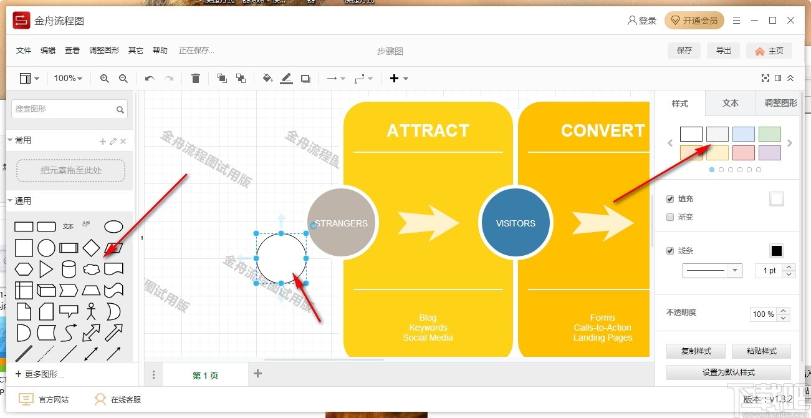Select the cloud shape
This screenshot has width=811, height=418.
coord(91,270)
